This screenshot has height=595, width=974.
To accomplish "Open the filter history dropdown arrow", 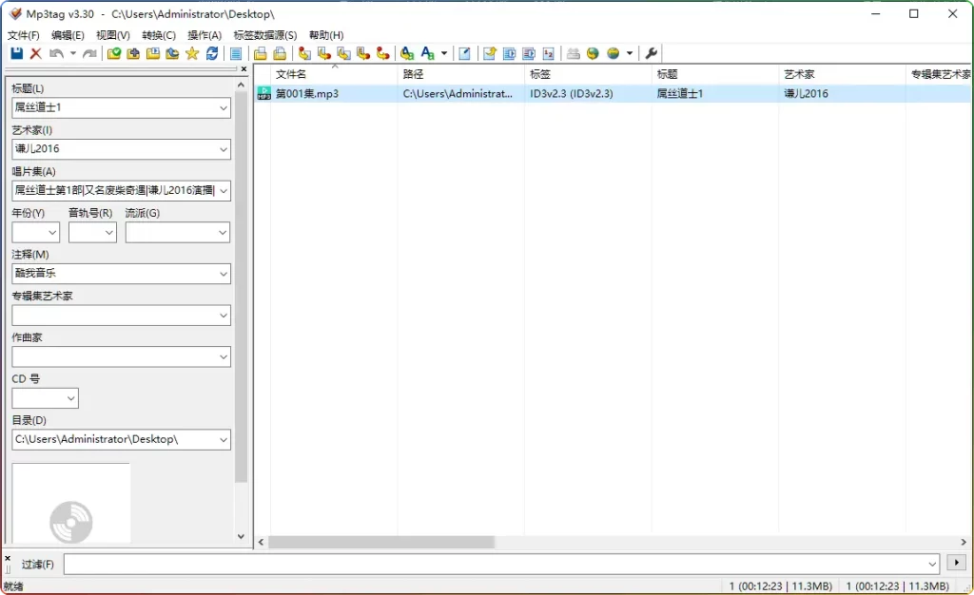I will pyautogui.click(x=932, y=564).
